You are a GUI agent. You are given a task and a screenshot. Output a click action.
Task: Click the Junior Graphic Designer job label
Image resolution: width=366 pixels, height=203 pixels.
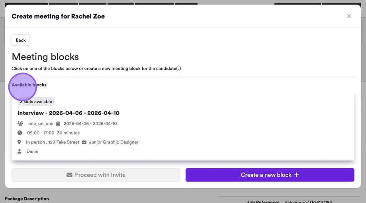click(114, 142)
